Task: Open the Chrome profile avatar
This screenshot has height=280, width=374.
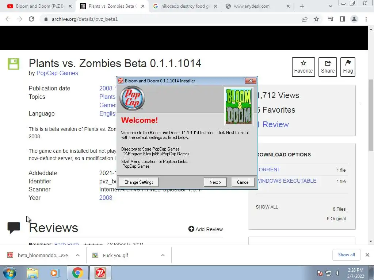Action: (x=354, y=19)
